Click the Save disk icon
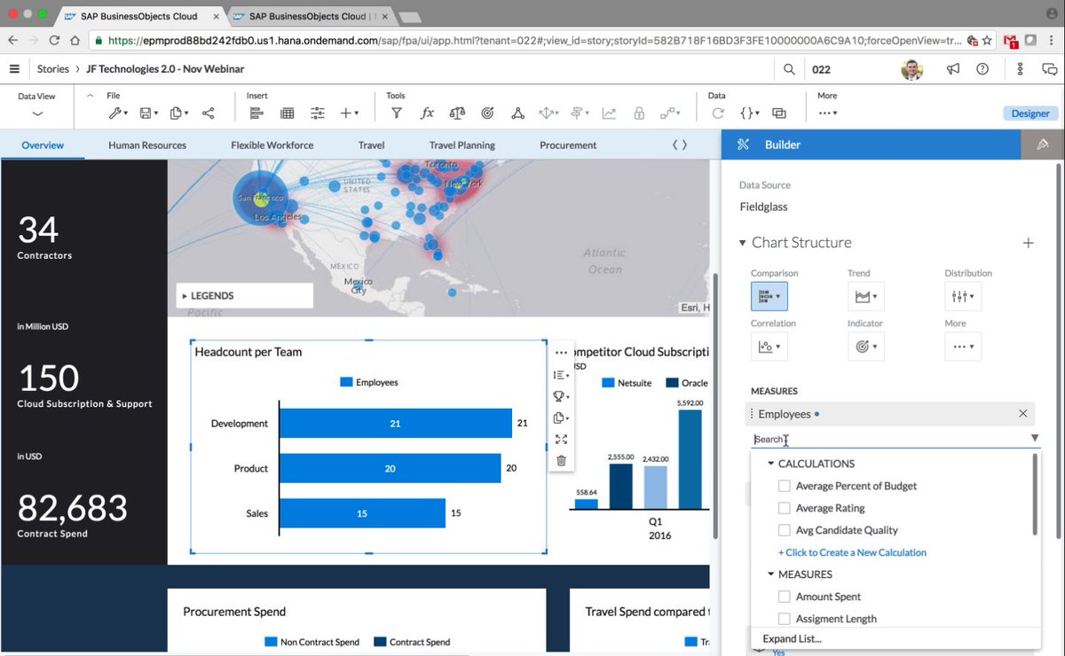Viewport: 1065px width, 656px height. point(149,113)
